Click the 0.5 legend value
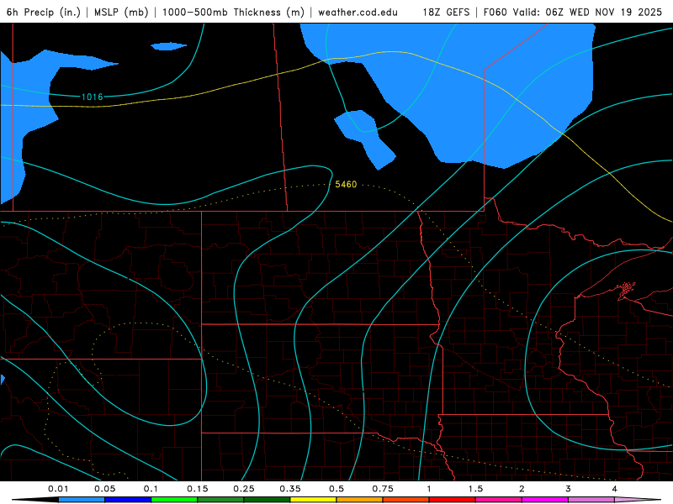673x504 pixels. 336,489
